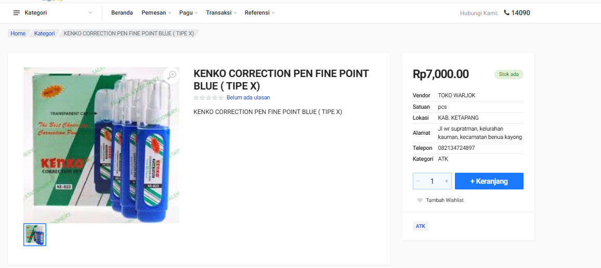Select the ATK tag below wishlist
Viewport: 601px width, 268px height.
click(x=420, y=226)
